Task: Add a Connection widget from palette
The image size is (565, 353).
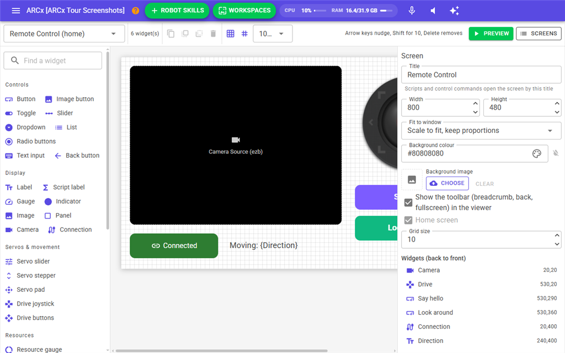Action: 70,229
